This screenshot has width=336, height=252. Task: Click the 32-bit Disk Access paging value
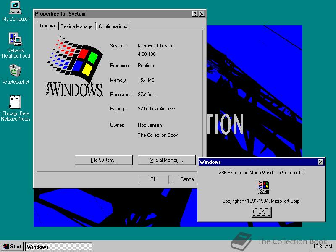156,109
